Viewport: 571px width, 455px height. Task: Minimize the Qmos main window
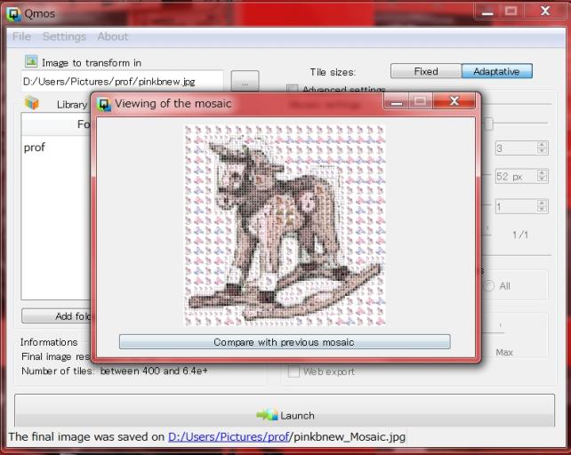click(487, 11)
